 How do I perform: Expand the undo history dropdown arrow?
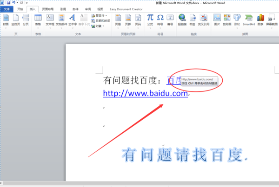tap(17, 3)
